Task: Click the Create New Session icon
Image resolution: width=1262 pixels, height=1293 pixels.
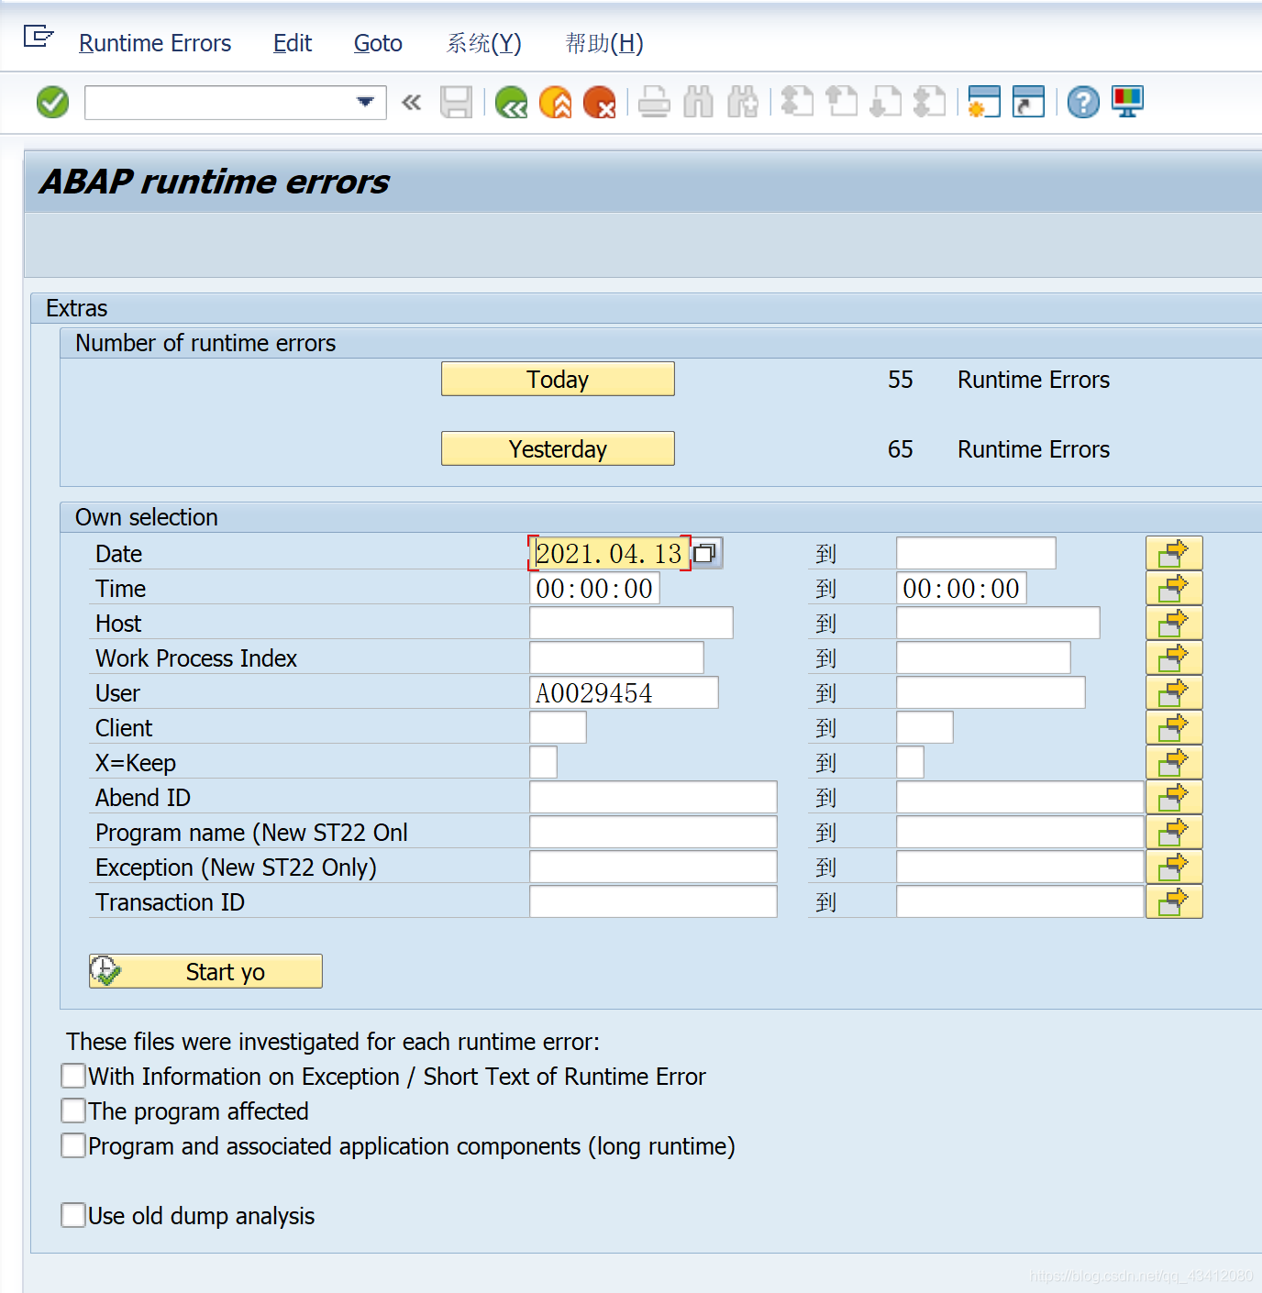Action: pyautogui.click(x=984, y=102)
